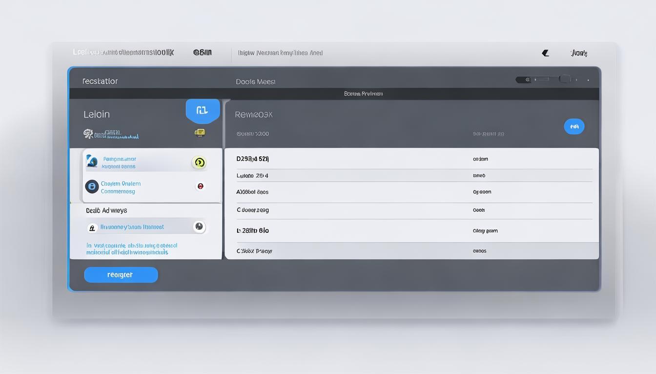Click the round blue button right of Remeo3X
This screenshot has height=374, width=656.
coord(574,127)
